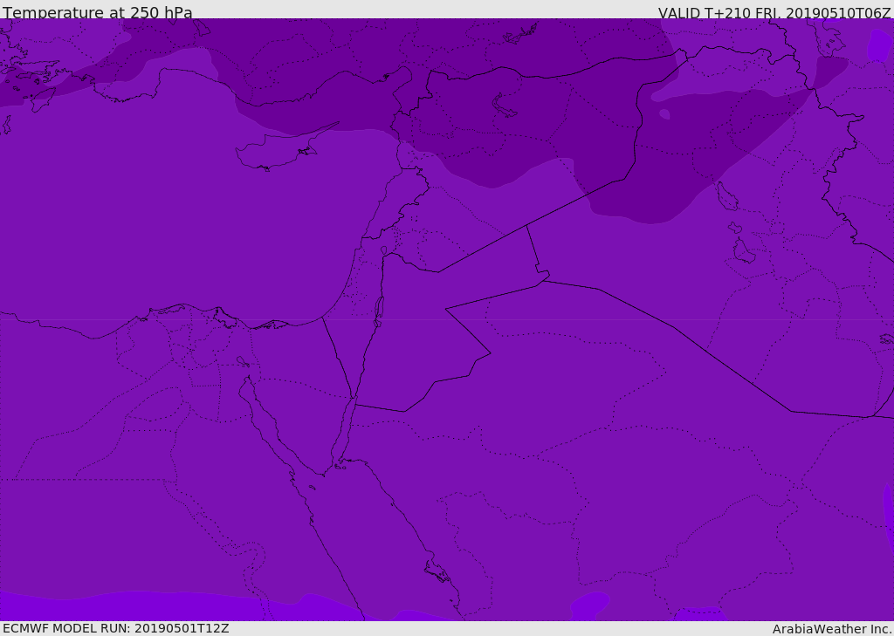The image size is (894, 636).
Task: Click the ArabiaWeather Inc. credit text
Action: pyautogui.click(x=832, y=628)
